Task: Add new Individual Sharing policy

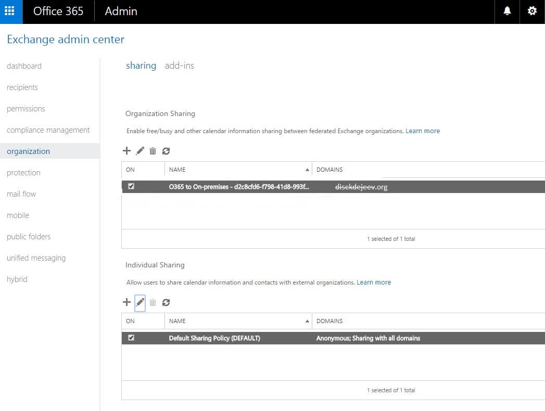Action: click(x=127, y=302)
